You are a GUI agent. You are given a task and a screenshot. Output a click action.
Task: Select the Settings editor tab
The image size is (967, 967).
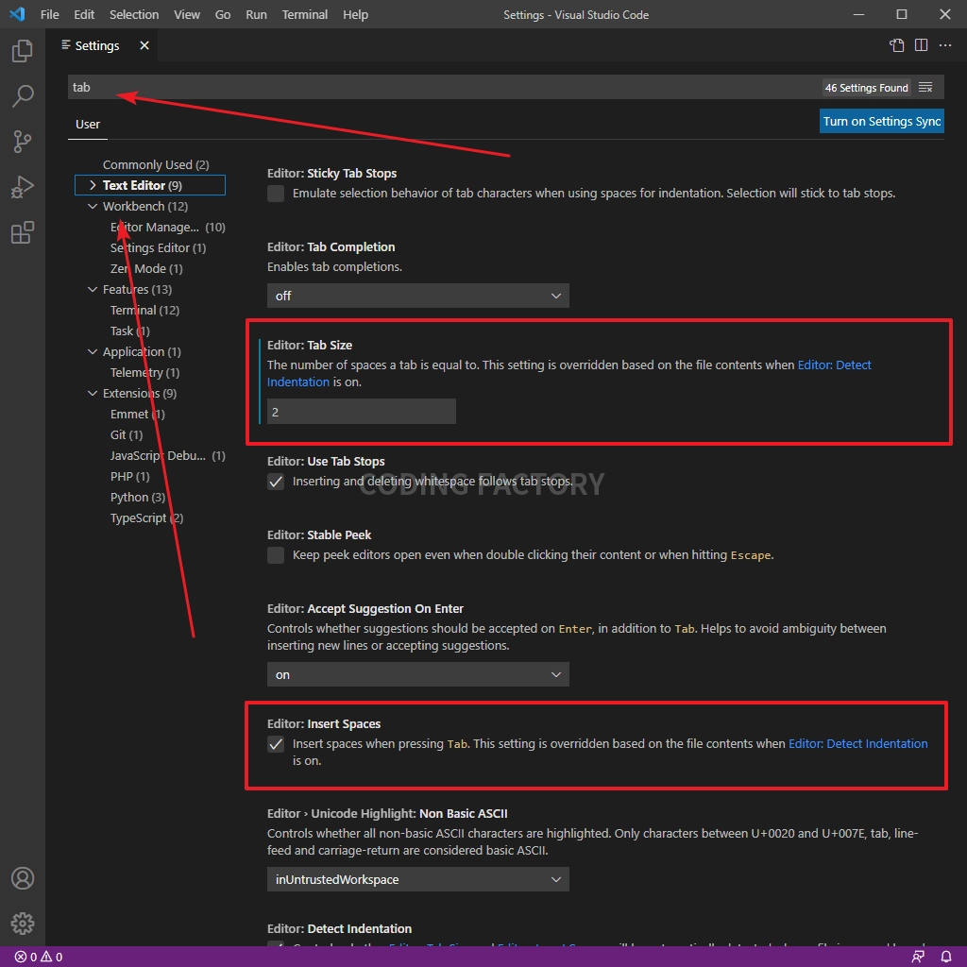97,45
